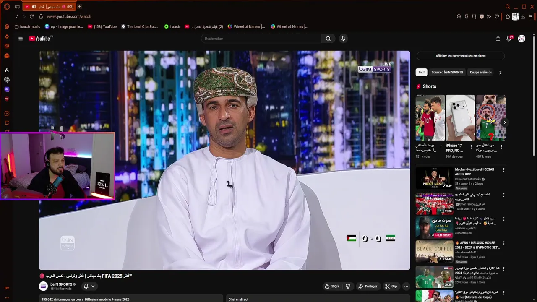Select the Tout filter chip
Screen dimensions: 537x302
pos(421,72)
